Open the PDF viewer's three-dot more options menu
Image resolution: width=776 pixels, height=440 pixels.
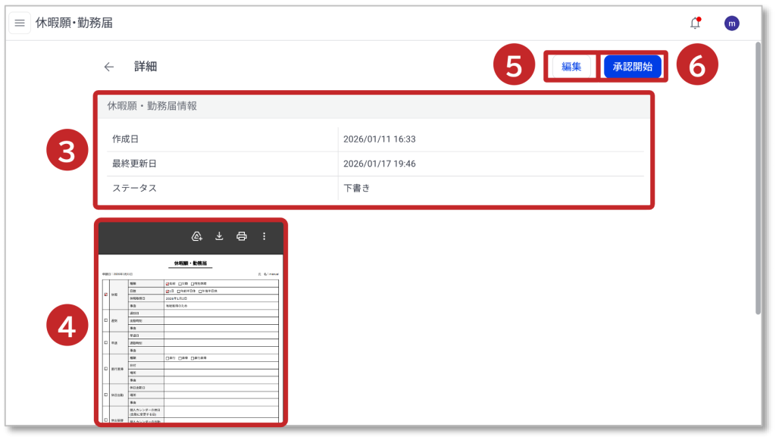tap(264, 236)
